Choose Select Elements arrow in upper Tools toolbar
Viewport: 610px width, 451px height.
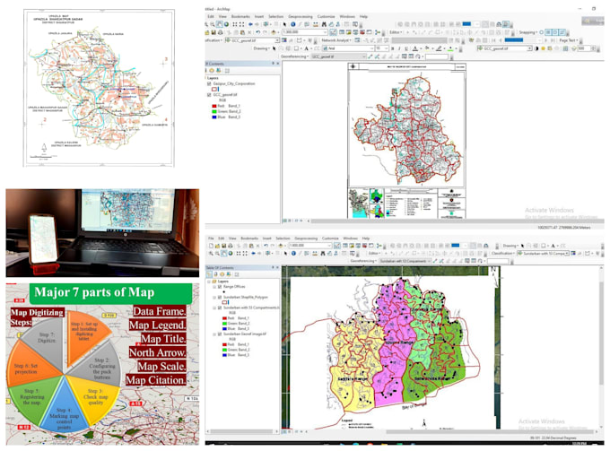click(284, 24)
